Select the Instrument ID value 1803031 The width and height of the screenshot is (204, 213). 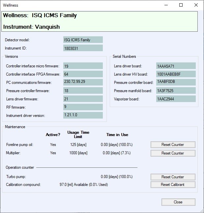[83, 48]
